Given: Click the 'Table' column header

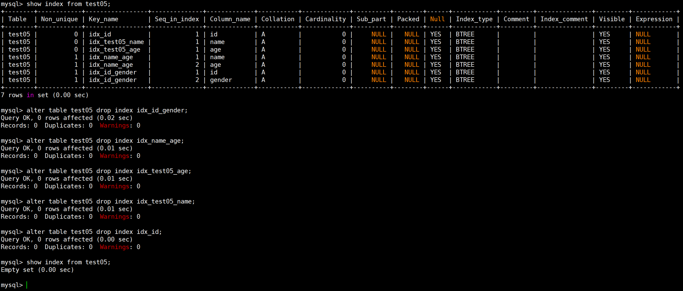Looking at the screenshot, I should pyautogui.click(x=18, y=19).
